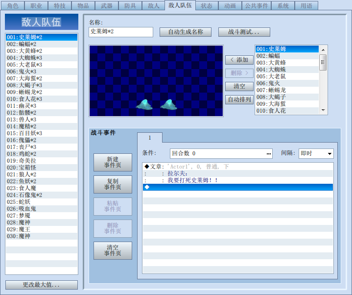
Task: Switch to the 物品 tab
Action: click(83, 5)
